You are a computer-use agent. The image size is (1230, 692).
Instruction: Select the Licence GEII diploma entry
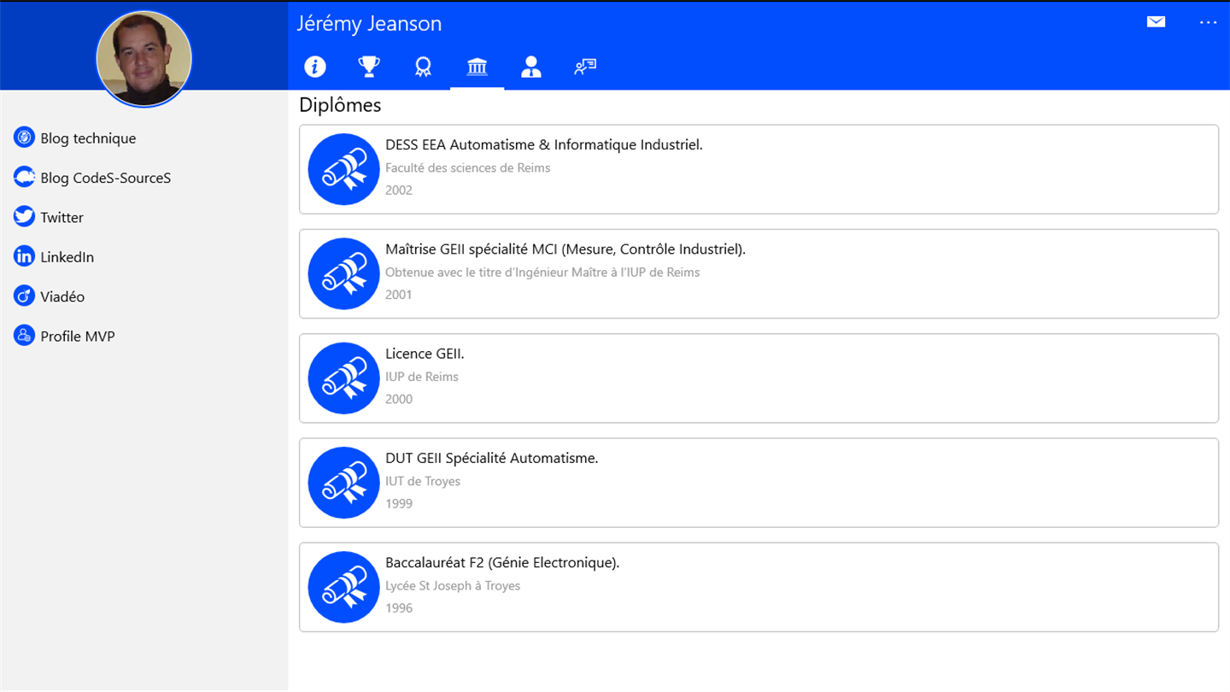[758, 378]
